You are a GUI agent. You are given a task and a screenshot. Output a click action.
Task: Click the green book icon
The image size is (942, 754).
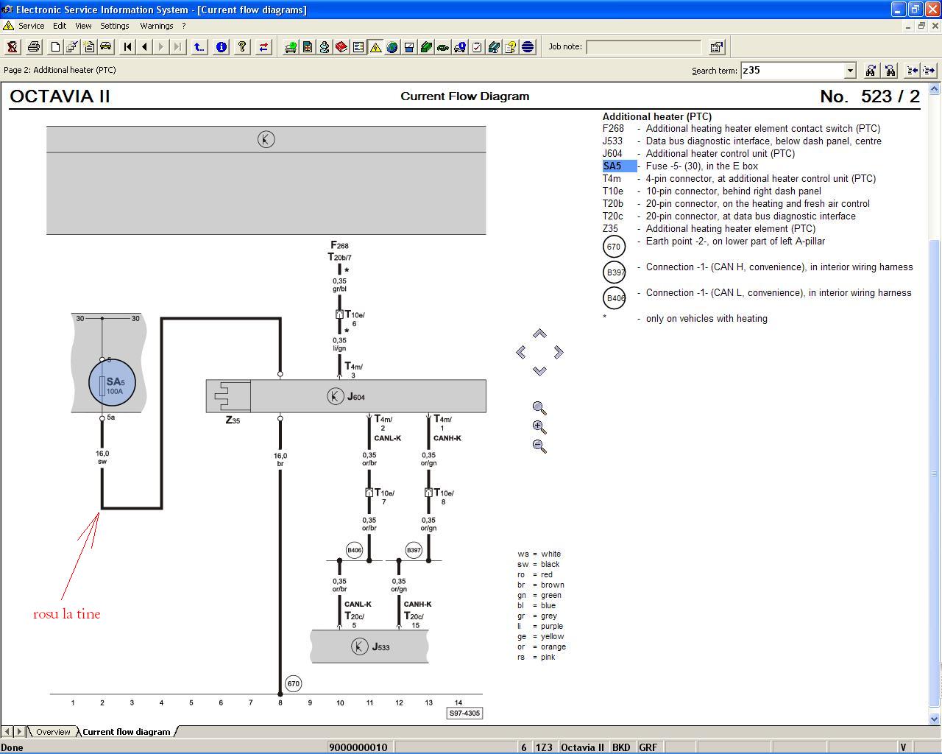[x=426, y=47]
